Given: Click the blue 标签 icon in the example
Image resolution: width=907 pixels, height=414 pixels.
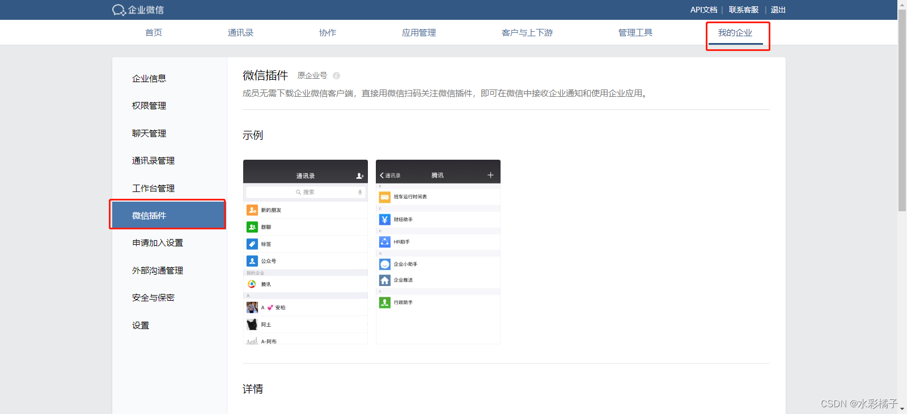Looking at the screenshot, I should coord(252,244).
